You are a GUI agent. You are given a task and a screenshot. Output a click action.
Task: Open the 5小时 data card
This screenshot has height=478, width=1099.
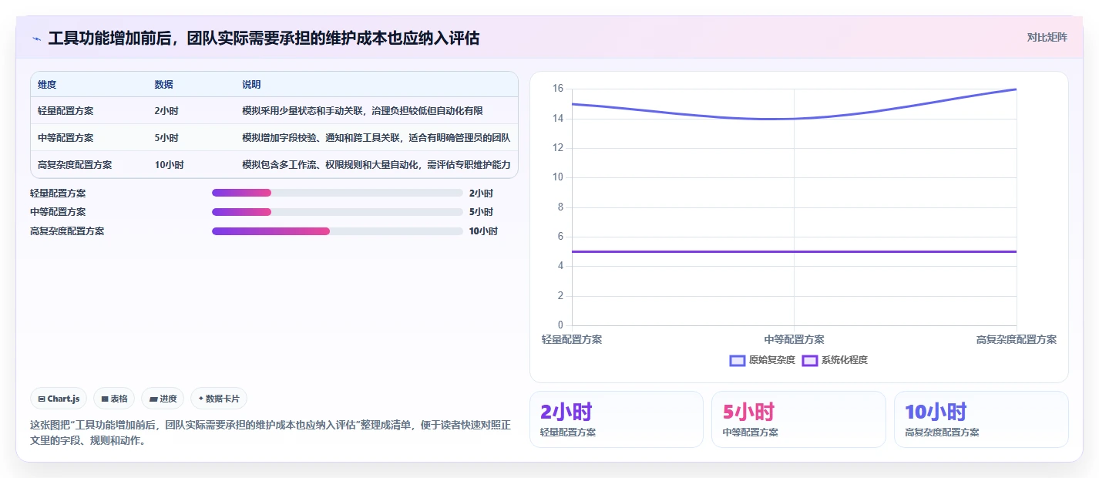pyautogui.click(x=798, y=419)
